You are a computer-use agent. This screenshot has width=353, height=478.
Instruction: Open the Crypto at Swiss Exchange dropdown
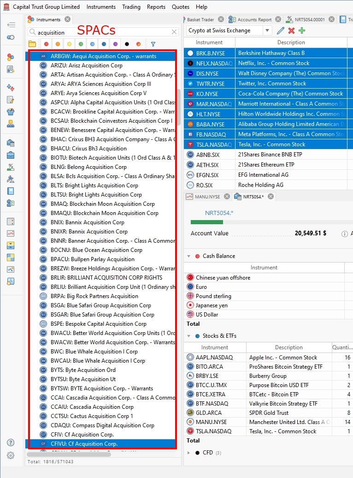pyautogui.click(x=267, y=30)
